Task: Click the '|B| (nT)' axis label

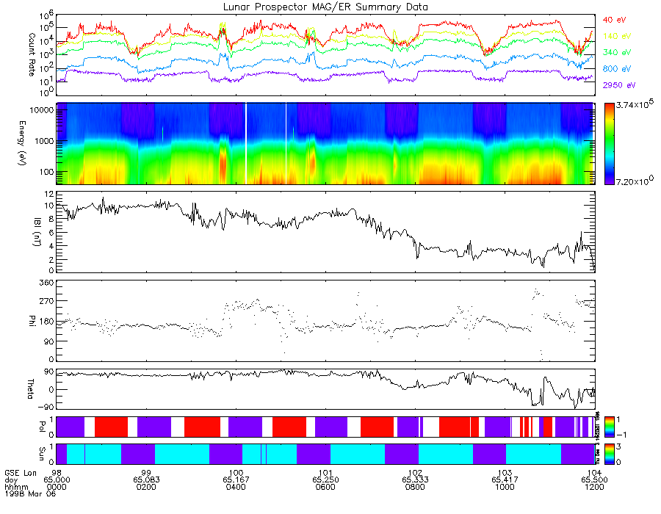Action: tap(37, 232)
